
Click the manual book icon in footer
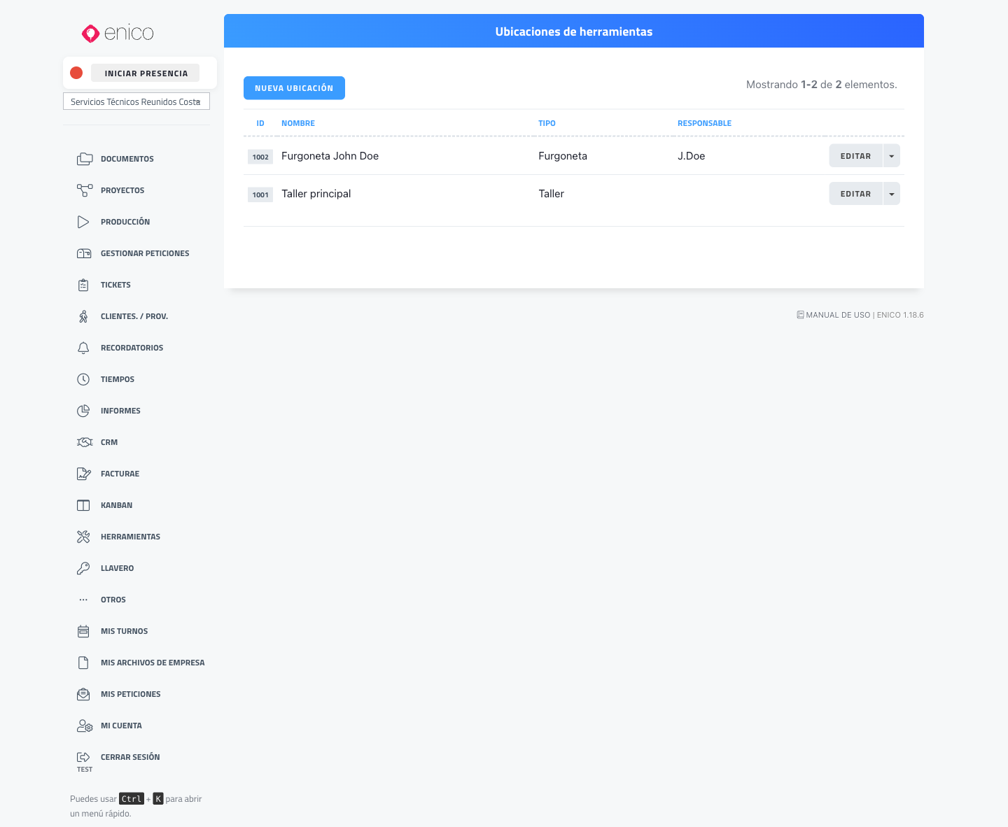(800, 315)
